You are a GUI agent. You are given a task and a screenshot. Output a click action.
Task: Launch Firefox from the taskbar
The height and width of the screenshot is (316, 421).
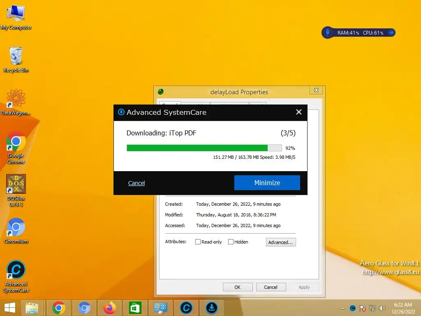click(109, 308)
